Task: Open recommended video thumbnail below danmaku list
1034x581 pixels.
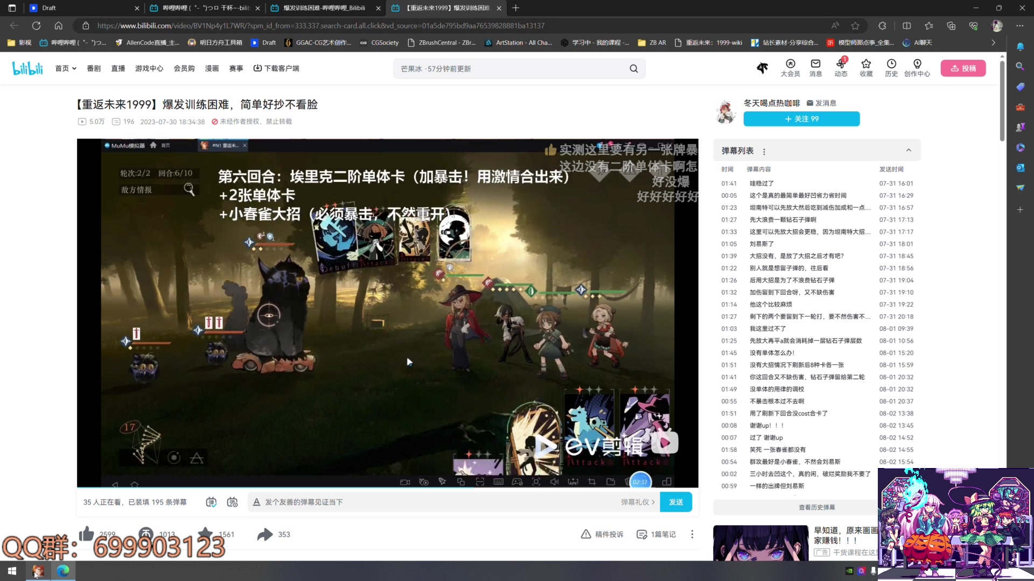Action: tap(760, 543)
